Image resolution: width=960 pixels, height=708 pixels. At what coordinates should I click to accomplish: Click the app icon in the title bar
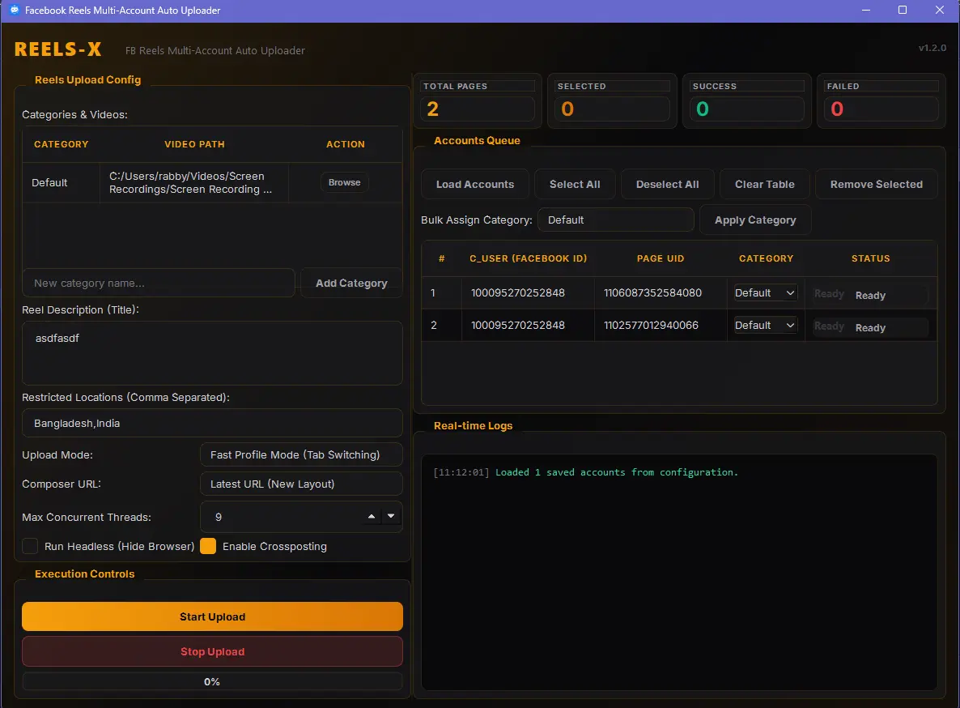click(14, 11)
